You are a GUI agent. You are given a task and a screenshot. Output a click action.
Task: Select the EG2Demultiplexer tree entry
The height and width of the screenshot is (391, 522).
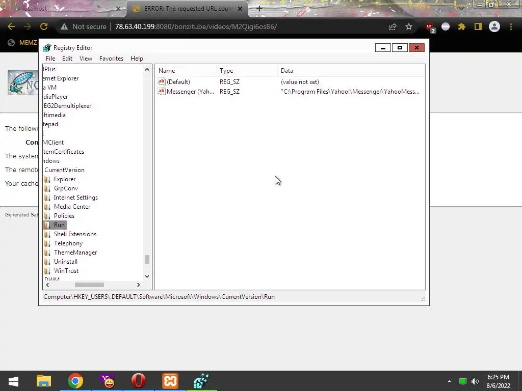[67, 106]
